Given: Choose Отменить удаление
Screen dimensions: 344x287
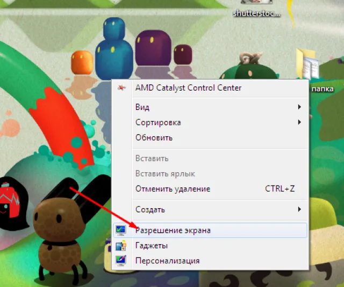Looking at the screenshot, I should (210, 189).
